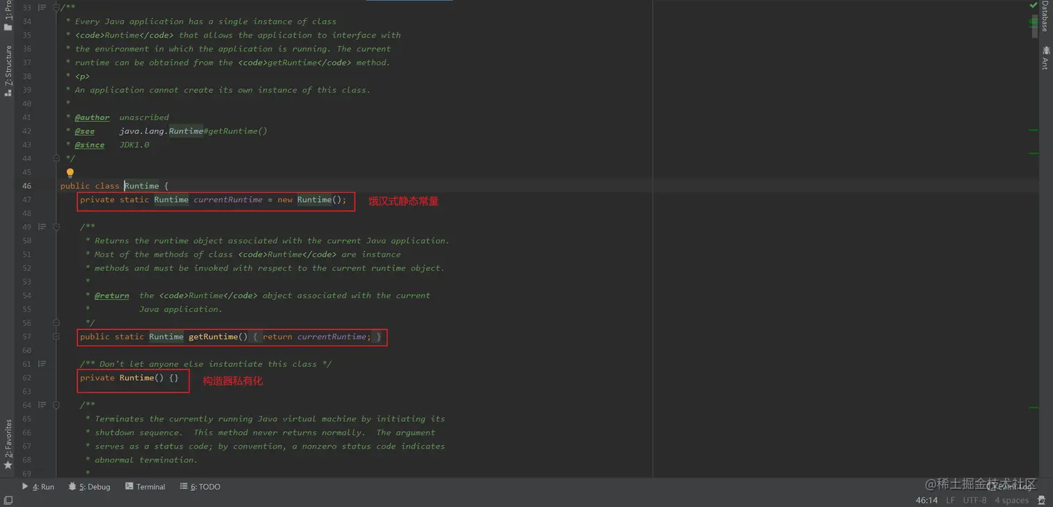Open the Structure tool window tab

[8, 70]
